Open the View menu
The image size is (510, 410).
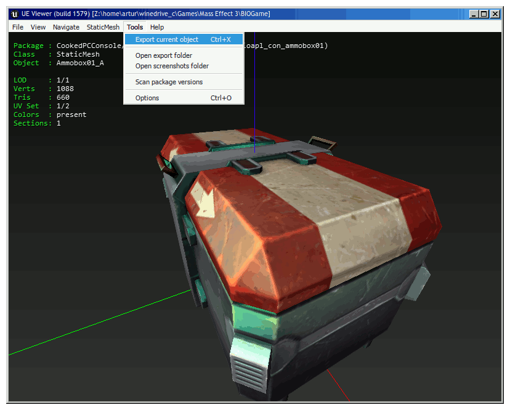pos(38,27)
